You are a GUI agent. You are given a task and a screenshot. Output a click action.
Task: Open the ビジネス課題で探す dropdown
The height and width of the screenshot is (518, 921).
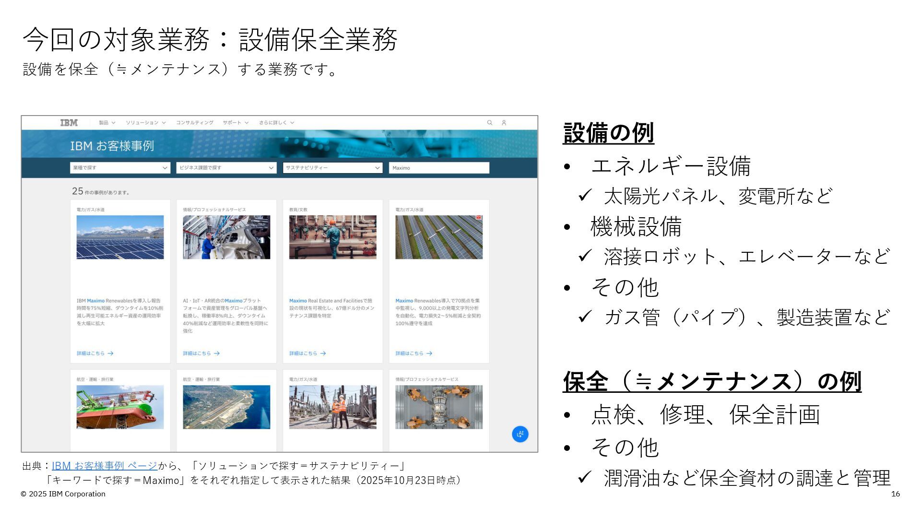(x=226, y=168)
